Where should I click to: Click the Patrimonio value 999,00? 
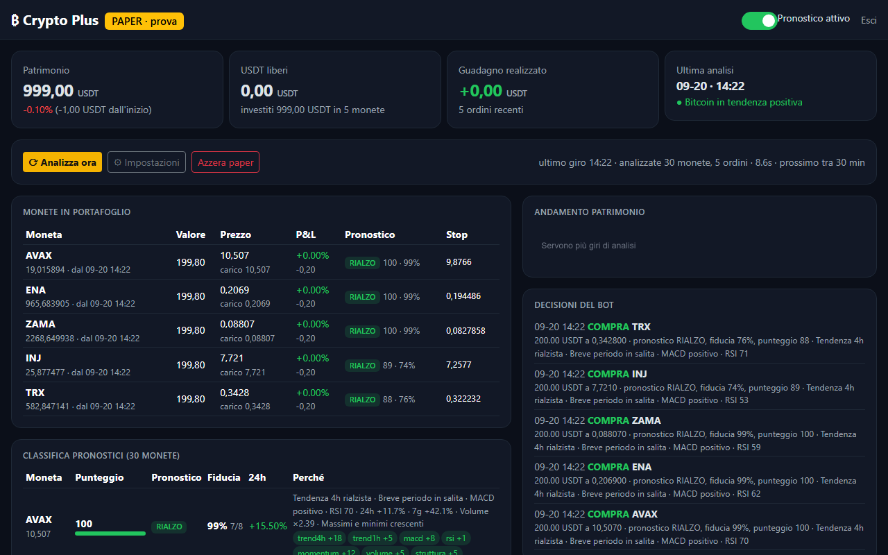click(48, 91)
